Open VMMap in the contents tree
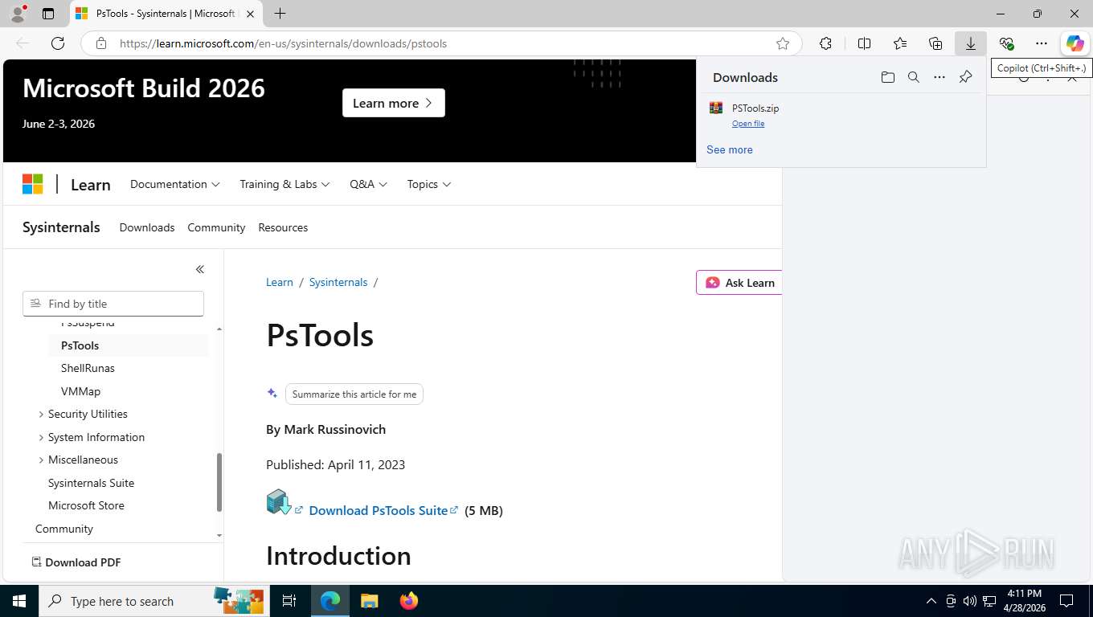 pyautogui.click(x=80, y=391)
